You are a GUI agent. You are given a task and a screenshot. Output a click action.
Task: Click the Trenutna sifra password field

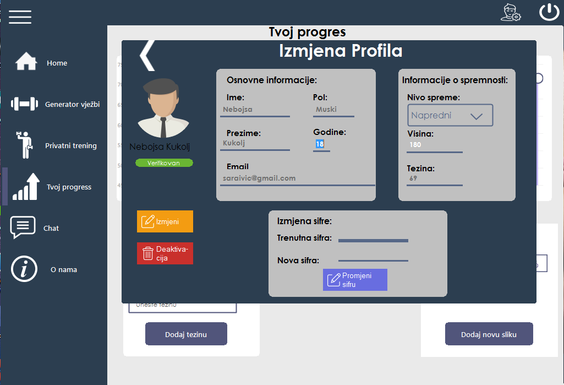[374, 238]
